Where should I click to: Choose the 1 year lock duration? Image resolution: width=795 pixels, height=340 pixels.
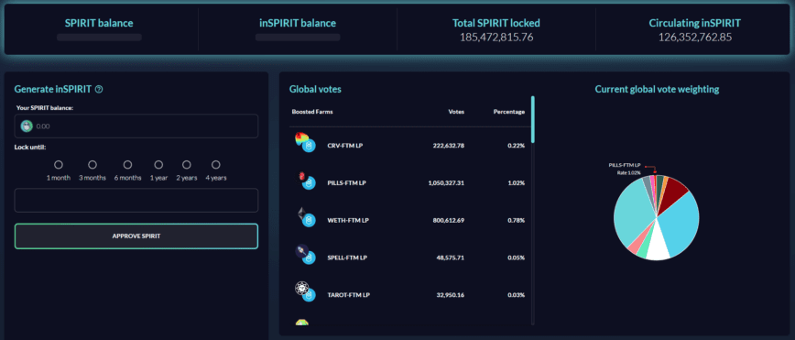pyautogui.click(x=158, y=165)
